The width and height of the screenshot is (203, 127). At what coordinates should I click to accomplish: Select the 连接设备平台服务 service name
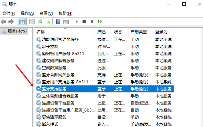point(58,103)
